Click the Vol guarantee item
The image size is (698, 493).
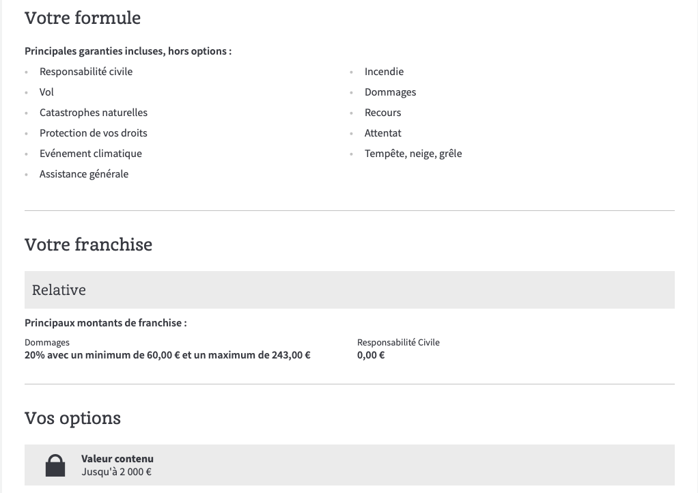pyautogui.click(x=46, y=92)
